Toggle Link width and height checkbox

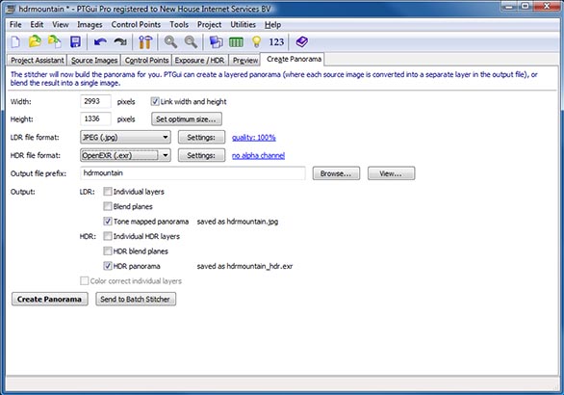[155, 101]
